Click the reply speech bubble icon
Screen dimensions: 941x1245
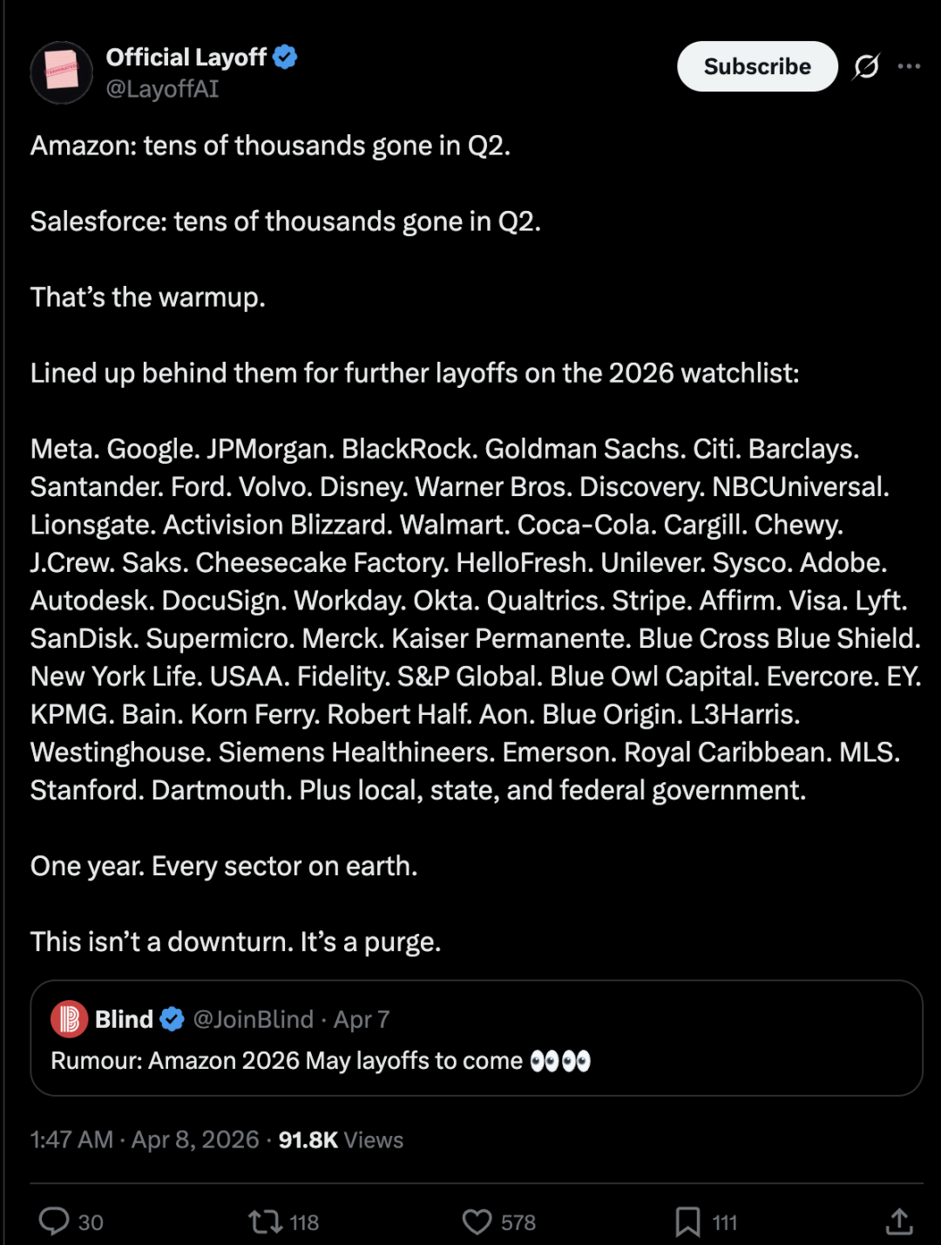[x=54, y=1221]
